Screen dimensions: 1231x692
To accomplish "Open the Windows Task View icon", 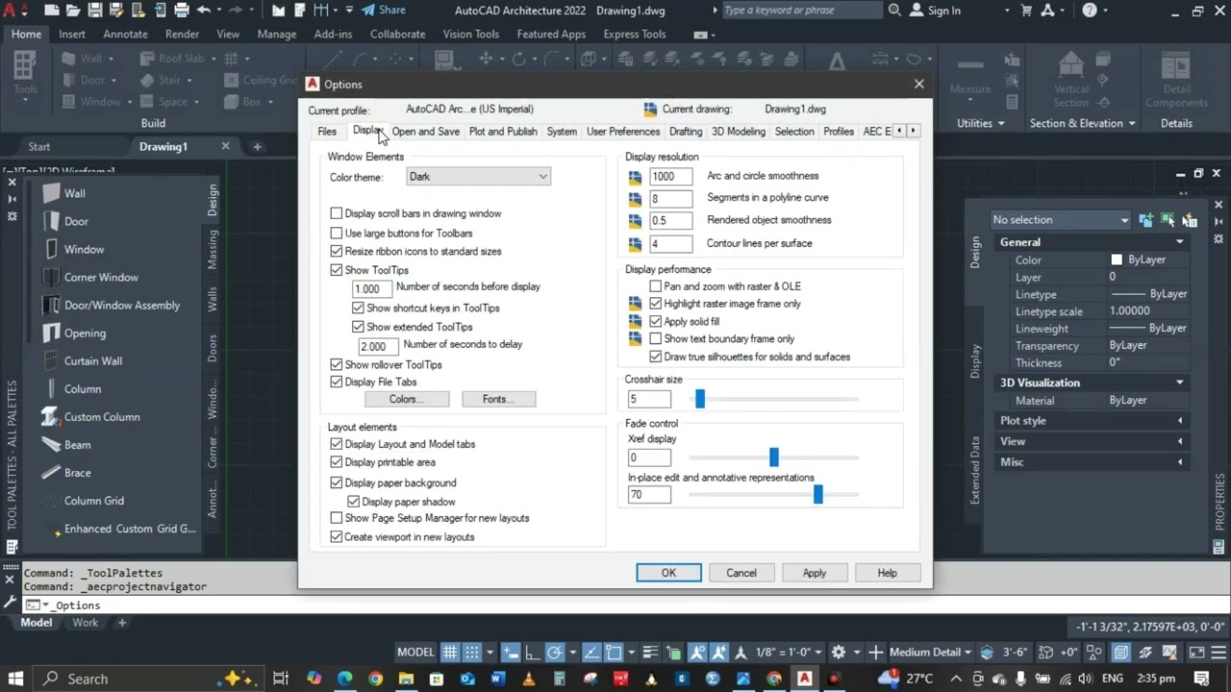I will (281, 679).
